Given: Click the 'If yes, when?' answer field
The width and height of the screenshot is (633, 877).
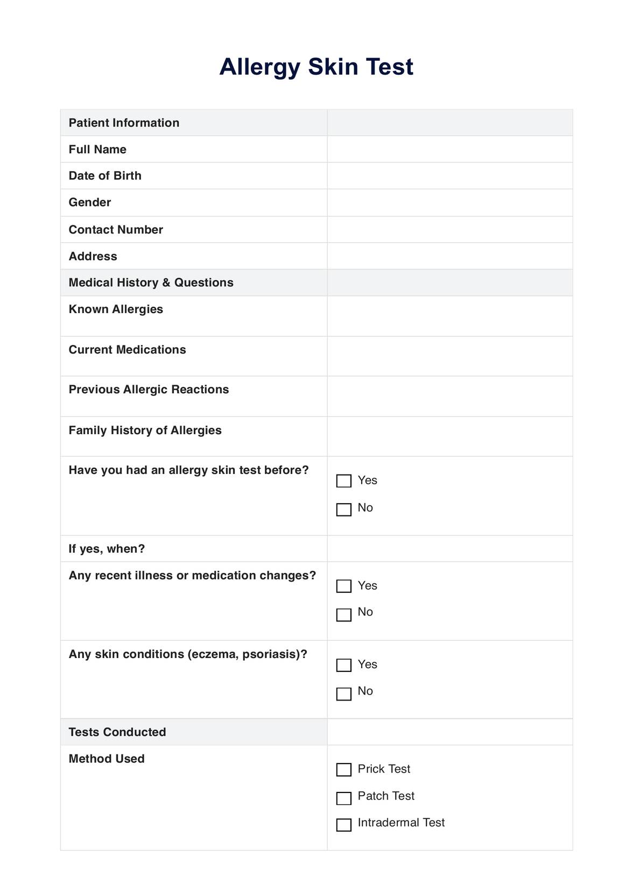Looking at the screenshot, I should pyautogui.click(x=449, y=549).
